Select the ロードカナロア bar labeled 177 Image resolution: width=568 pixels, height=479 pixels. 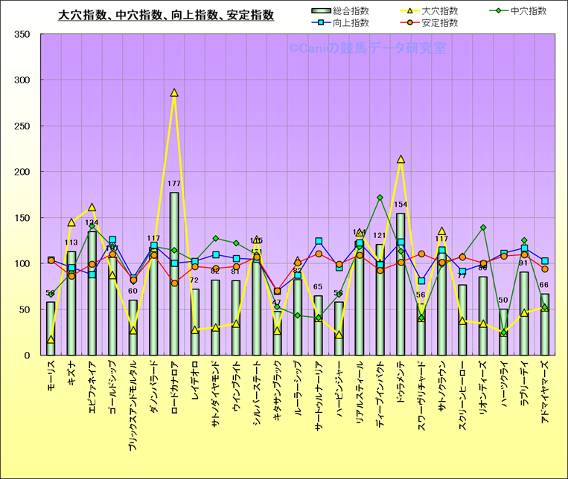(174, 275)
